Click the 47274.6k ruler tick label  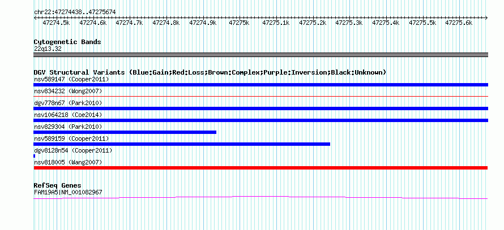tap(93, 23)
